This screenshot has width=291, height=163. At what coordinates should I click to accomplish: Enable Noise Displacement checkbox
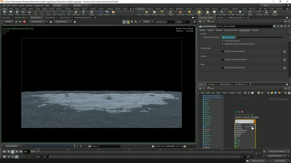pos(223,67)
